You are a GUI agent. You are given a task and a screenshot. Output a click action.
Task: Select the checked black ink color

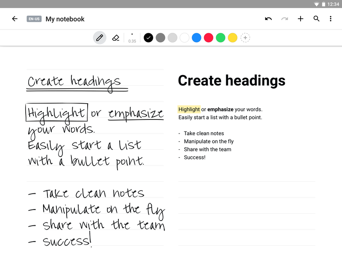coord(148,38)
